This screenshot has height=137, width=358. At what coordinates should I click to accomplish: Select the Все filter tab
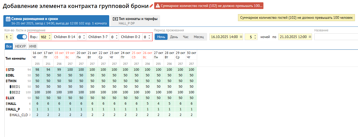coord(9,46)
